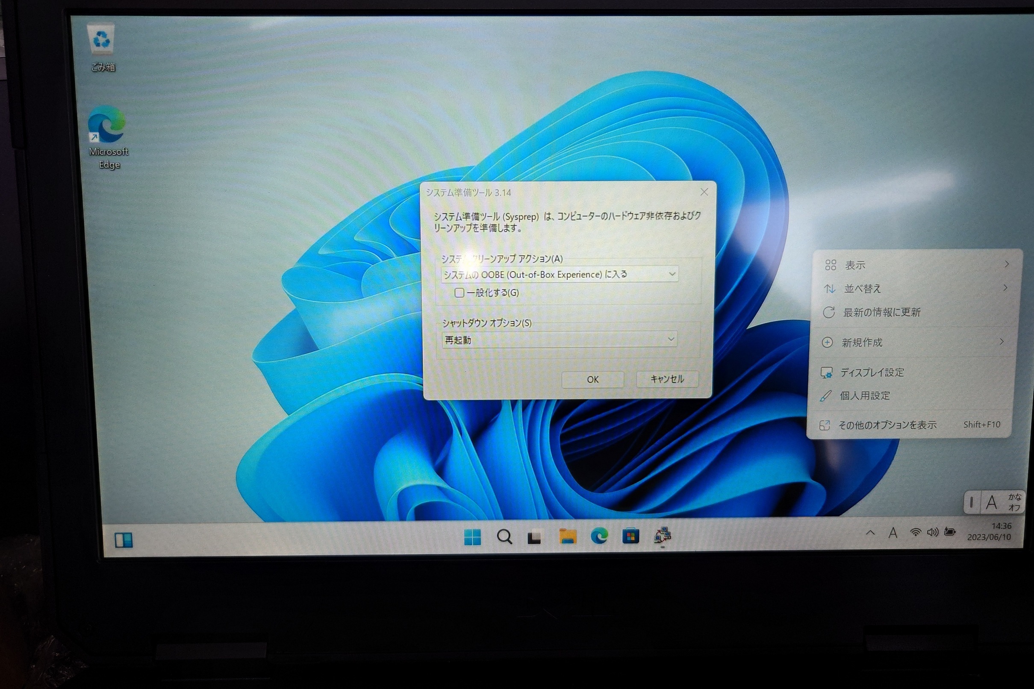Close the システム準備ツール 3.14 dialog
Screen dimensions: 1034x689
click(x=704, y=192)
